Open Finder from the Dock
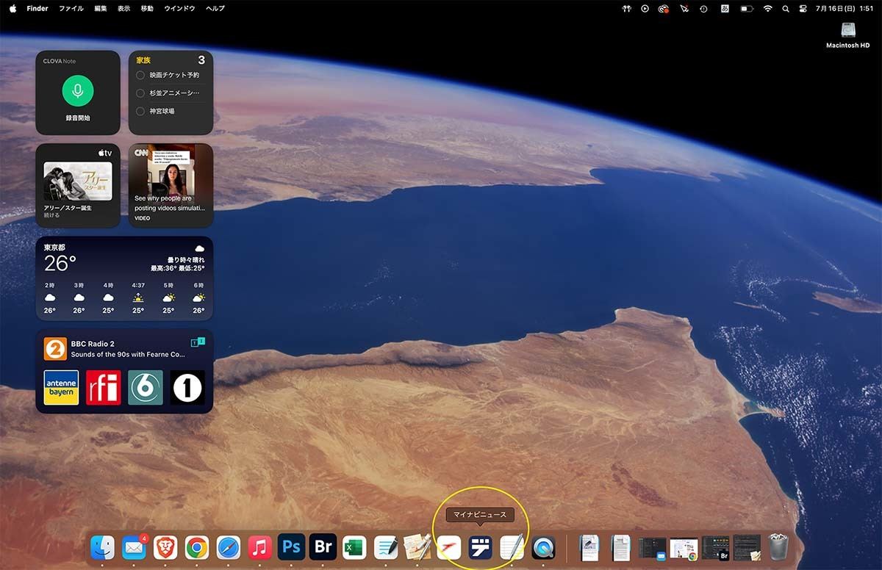The height and width of the screenshot is (570, 882). pyautogui.click(x=102, y=547)
